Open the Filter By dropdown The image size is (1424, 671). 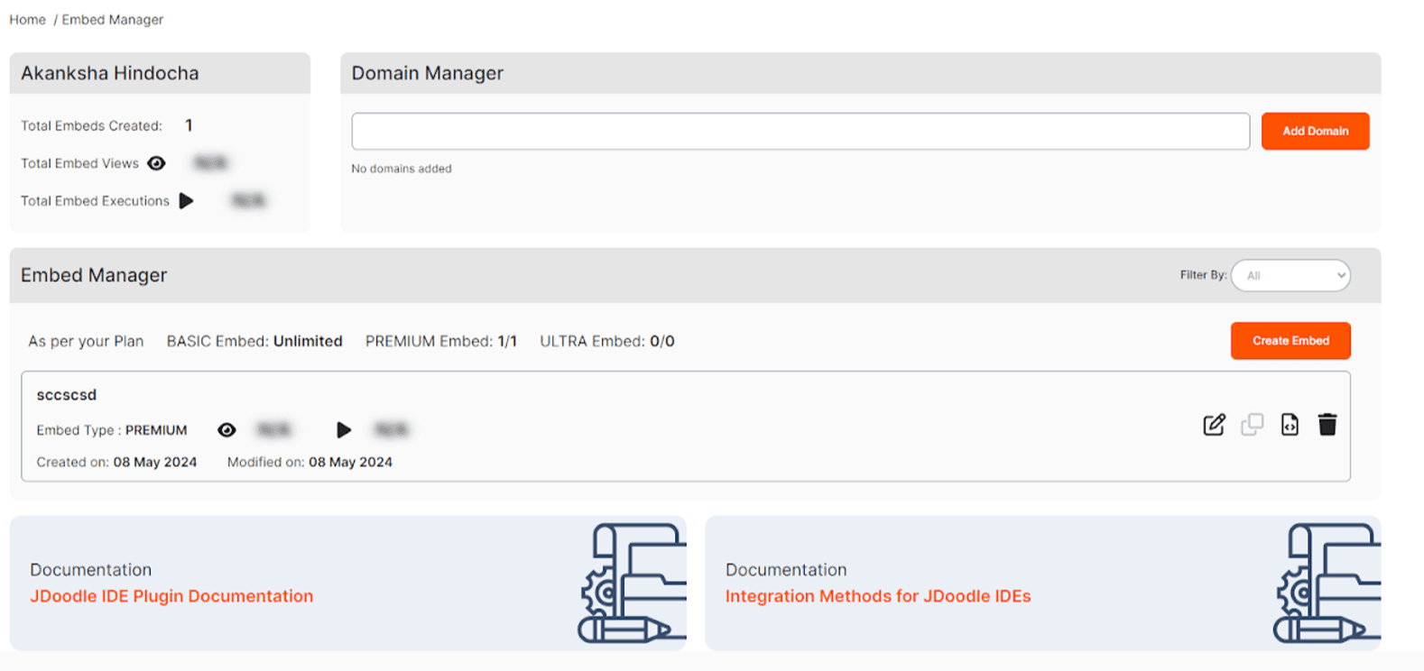1290,276
